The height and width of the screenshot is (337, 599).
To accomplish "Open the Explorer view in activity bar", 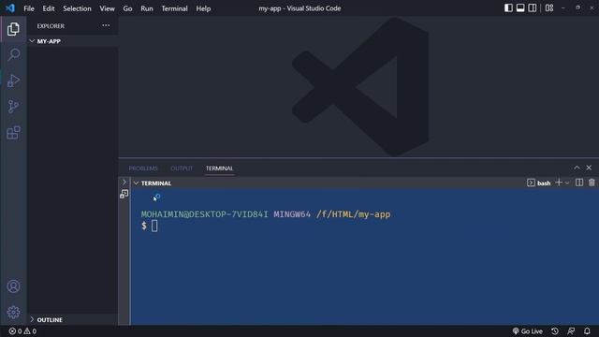I will pyautogui.click(x=13, y=29).
